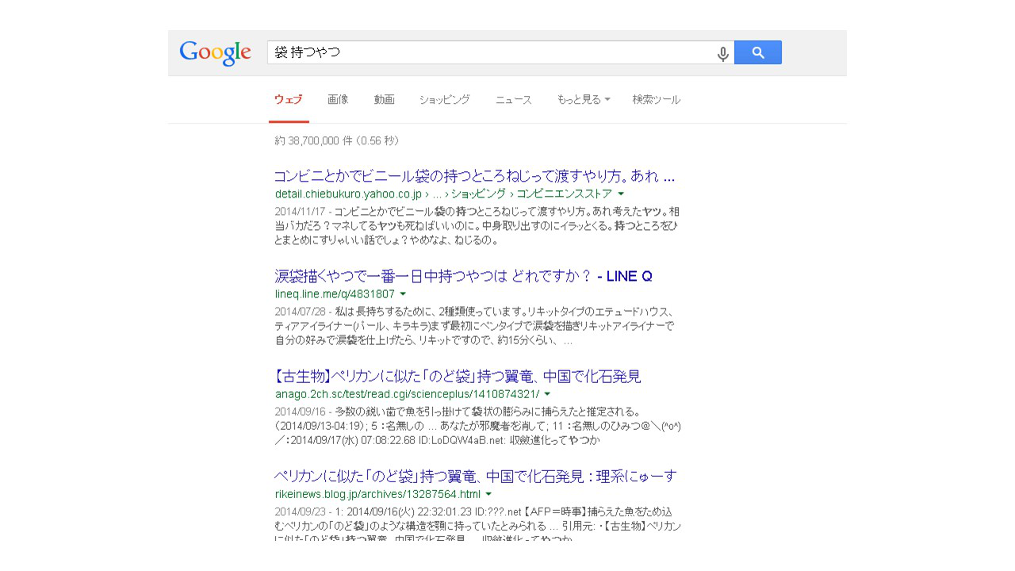
Task: Open the ニュース tab
Action: (x=514, y=100)
